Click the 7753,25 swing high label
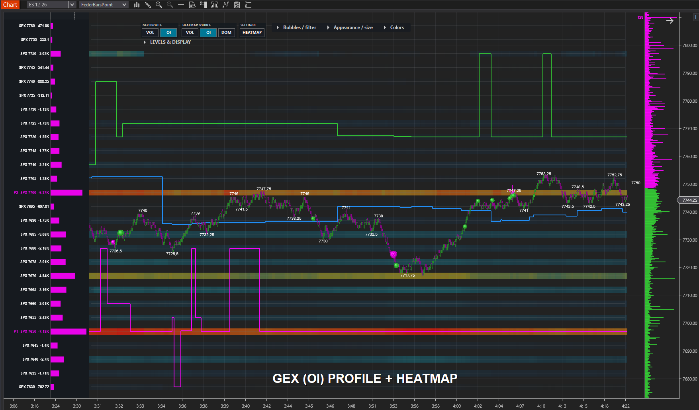The image size is (699, 410). [x=544, y=174]
